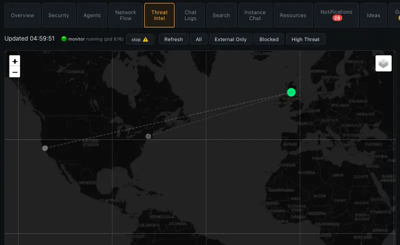This screenshot has height=245, width=400.
Task: Go to the Network Flow tab
Action: pos(125,15)
